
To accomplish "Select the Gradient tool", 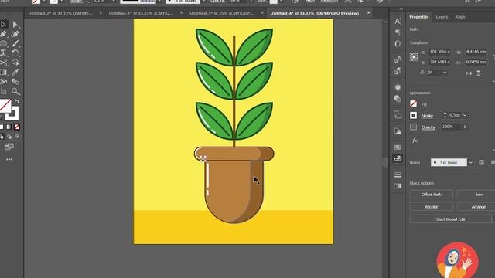I will (x=3, y=72).
